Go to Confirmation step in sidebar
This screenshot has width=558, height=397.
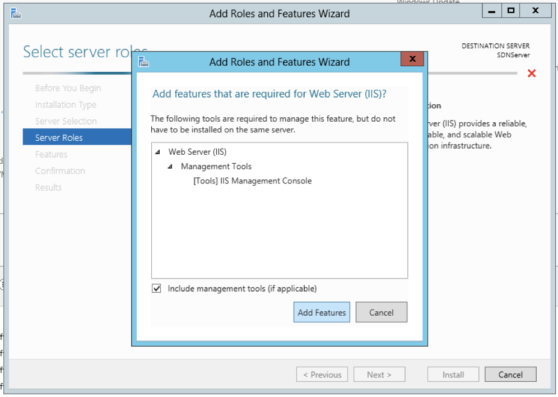point(60,171)
